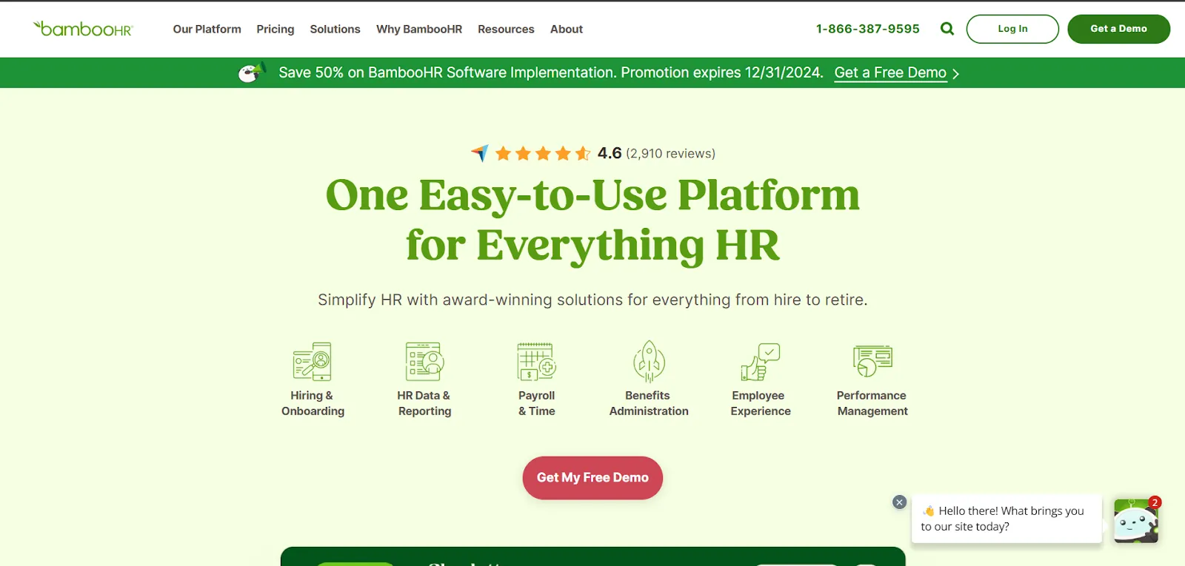Click the chat notification badge showing 2
Screen dimensions: 1185x566
pos(1155,502)
